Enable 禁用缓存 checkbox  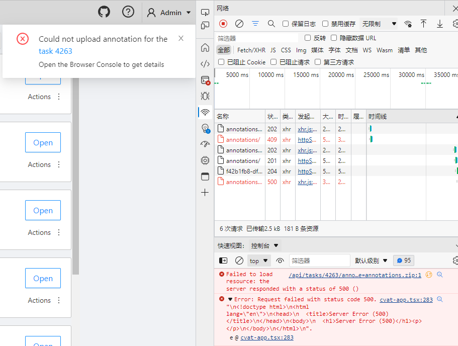coord(325,24)
